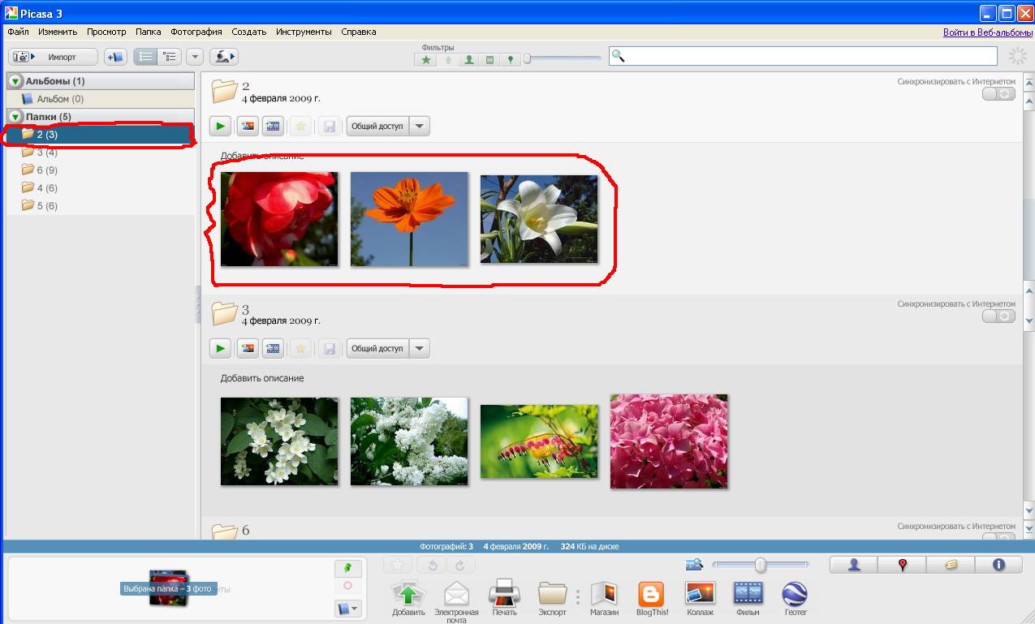Viewport: 1035px width, 624px height.
Task: Click the Печать printer icon
Action: (x=504, y=598)
